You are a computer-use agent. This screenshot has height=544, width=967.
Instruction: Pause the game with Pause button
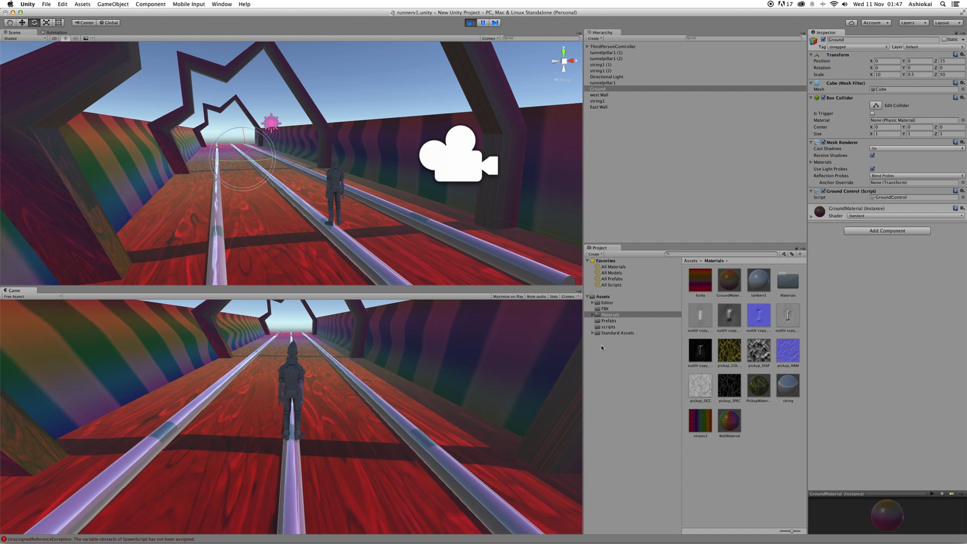point(483,23)
